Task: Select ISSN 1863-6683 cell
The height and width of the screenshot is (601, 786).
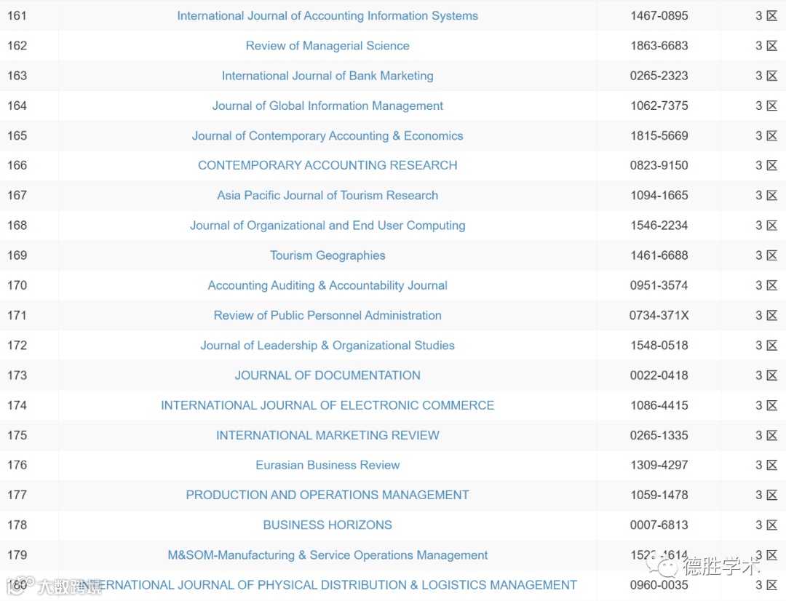Action: (x=659, y=46)
